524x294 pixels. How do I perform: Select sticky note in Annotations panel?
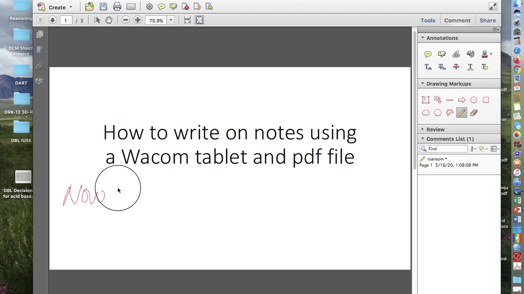[428, 54]
